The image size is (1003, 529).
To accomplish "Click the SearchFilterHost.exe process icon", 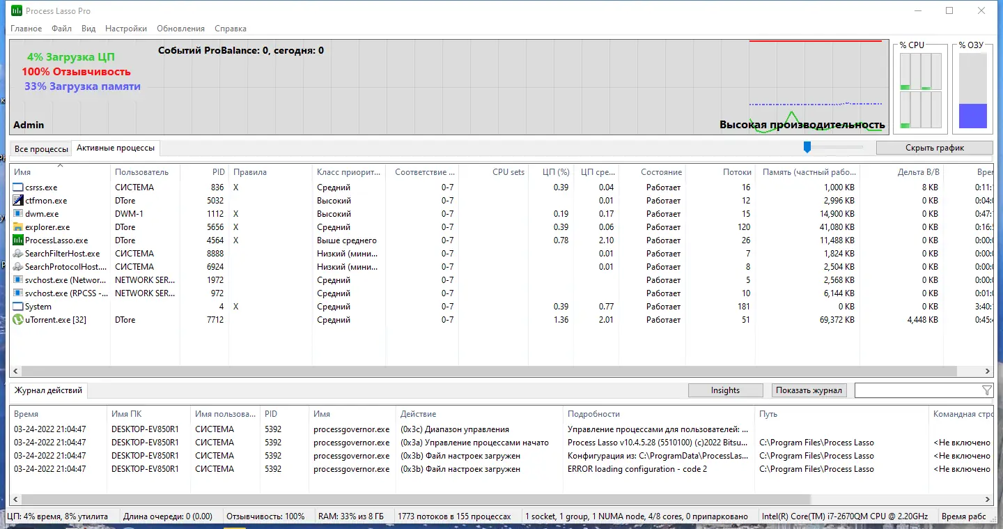I will pos(17,253).
